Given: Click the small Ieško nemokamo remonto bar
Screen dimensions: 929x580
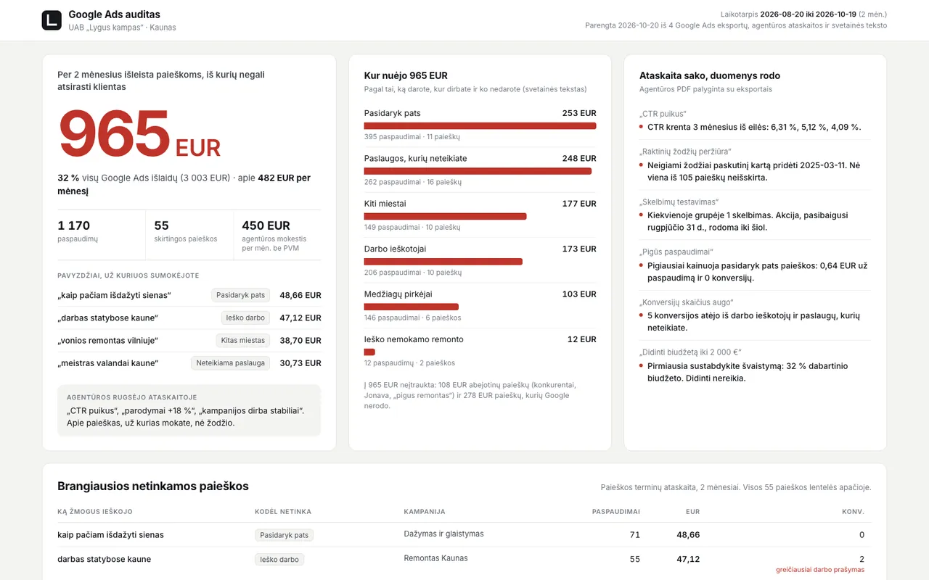Looking at the screenshot, I should (x=369, y=352).
